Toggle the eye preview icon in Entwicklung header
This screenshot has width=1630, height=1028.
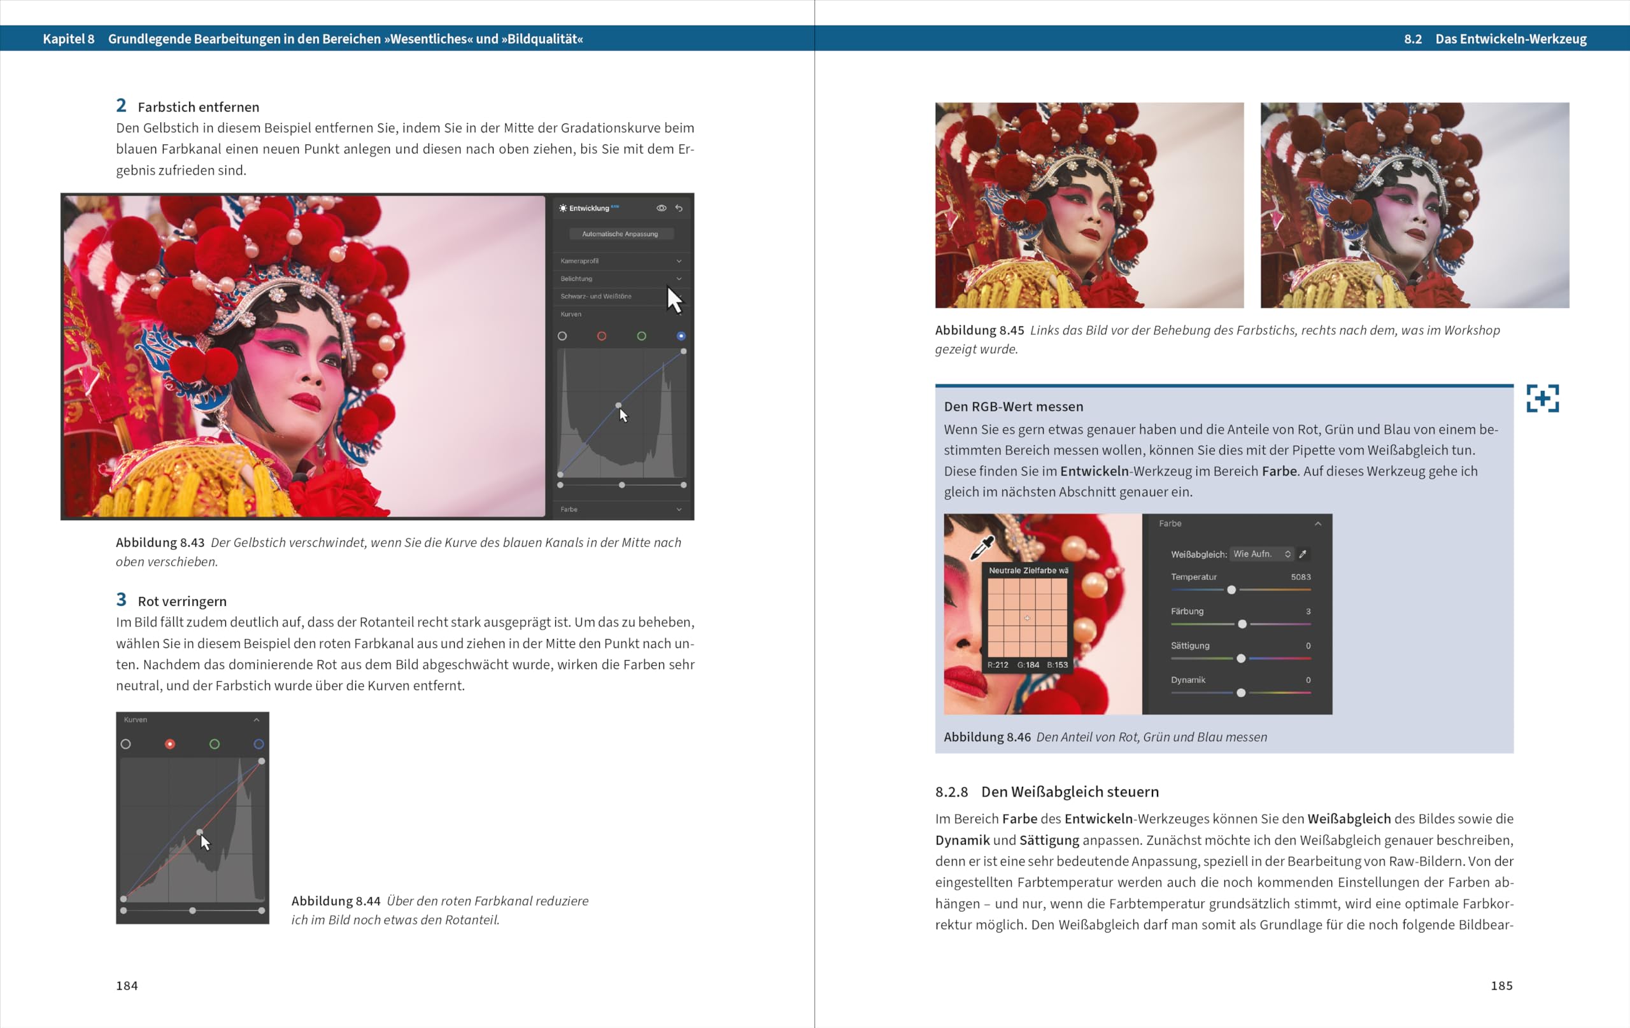(662, 208)
